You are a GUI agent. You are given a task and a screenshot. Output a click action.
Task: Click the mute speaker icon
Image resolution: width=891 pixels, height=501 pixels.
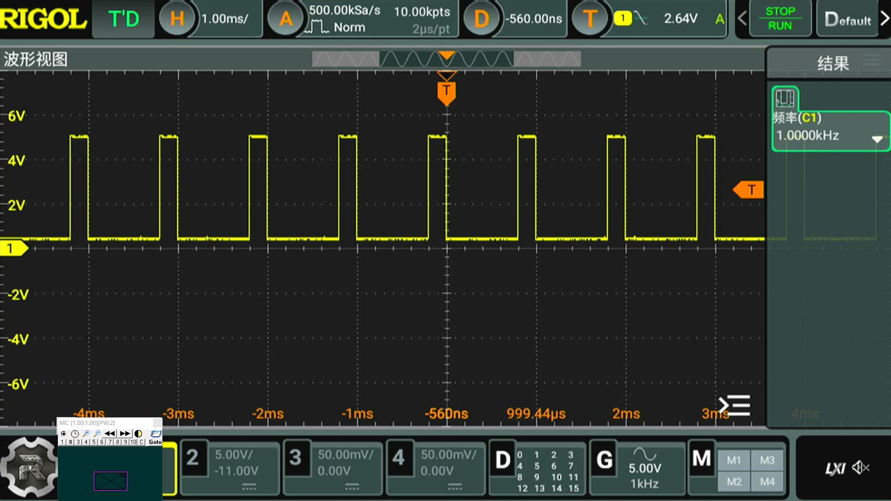tap(861, 468)
